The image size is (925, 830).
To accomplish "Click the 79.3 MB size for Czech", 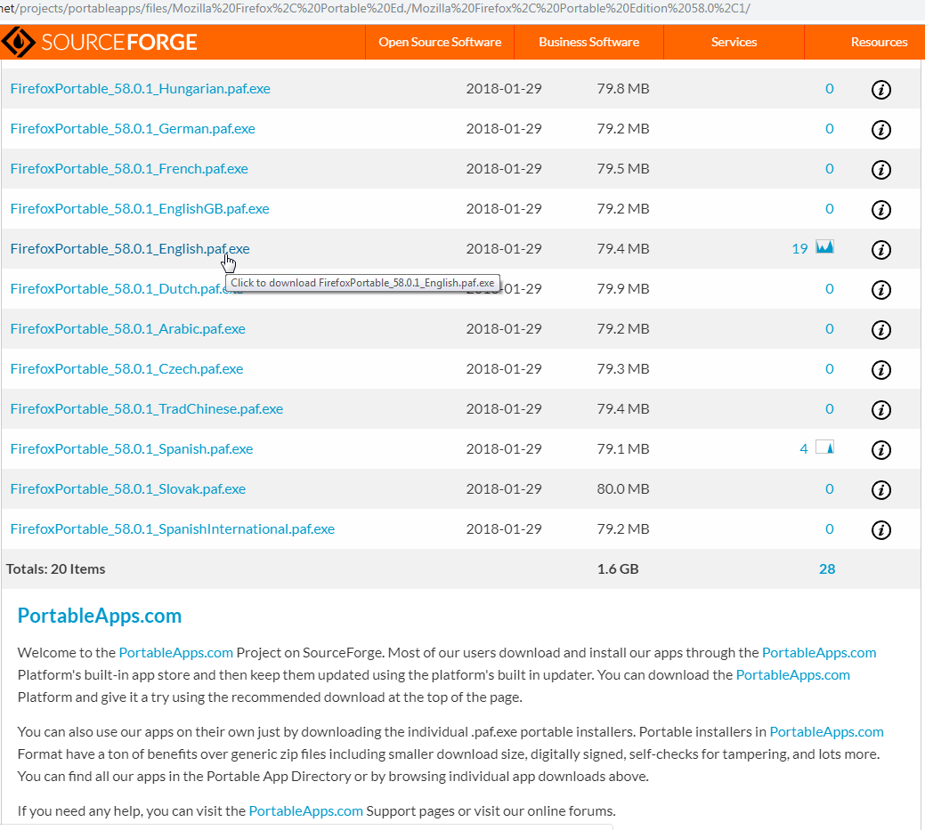I will (623, 369).
